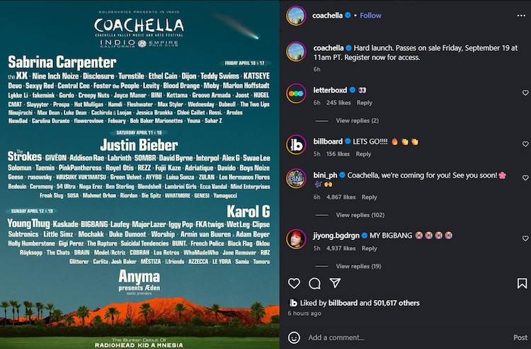Expand View replies (2) under letterboxd
531x349 pixels.
pos(358,120)
